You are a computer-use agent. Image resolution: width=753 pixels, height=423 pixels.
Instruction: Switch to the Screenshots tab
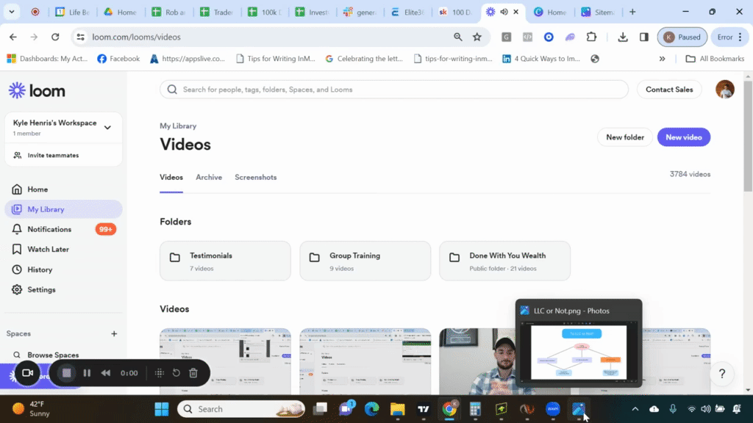(255, 178)
